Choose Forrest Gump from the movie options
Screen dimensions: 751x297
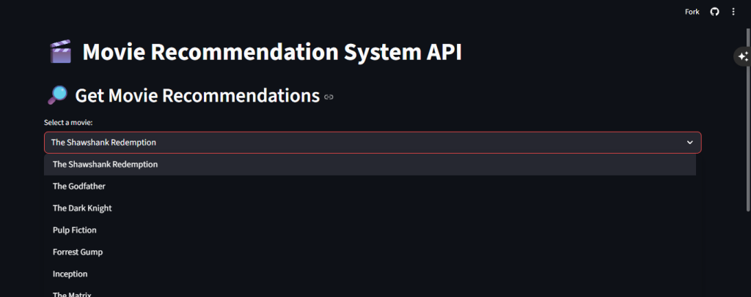pos(78,252)
